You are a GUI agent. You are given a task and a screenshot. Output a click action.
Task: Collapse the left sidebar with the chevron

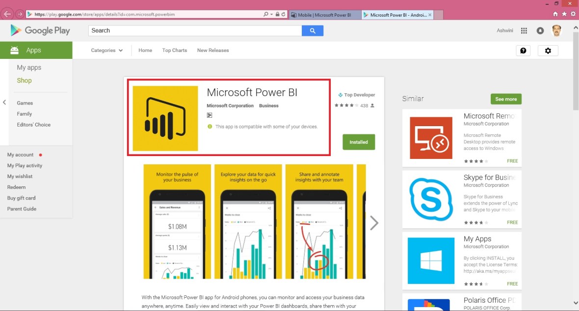tap(4, 102)
